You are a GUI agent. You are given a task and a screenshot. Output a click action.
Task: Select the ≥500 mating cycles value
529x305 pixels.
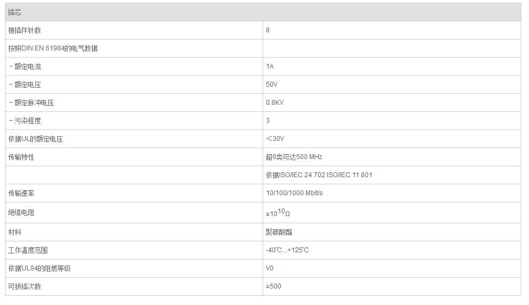pos(273,286)
